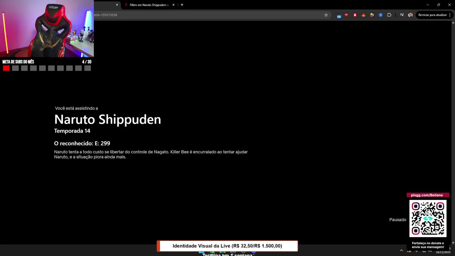Click the red first sub-goal square

click(x=6, y=68)
